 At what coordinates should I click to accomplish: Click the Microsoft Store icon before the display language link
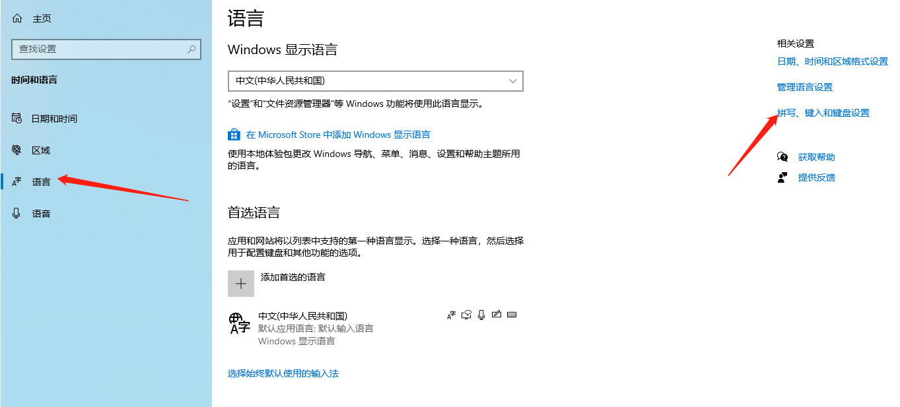click(234, 134)
